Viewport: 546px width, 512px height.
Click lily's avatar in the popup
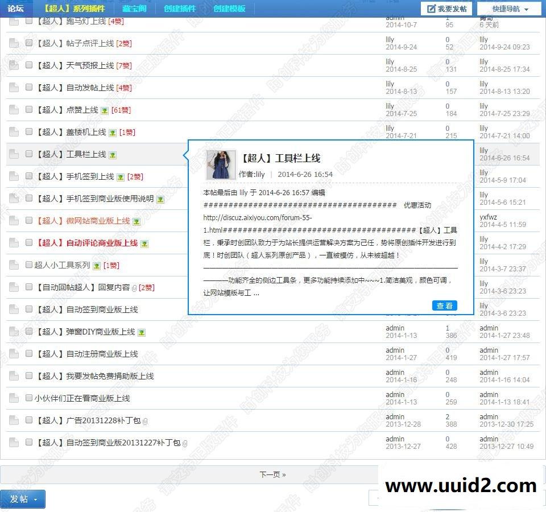[x=221, y=165]
